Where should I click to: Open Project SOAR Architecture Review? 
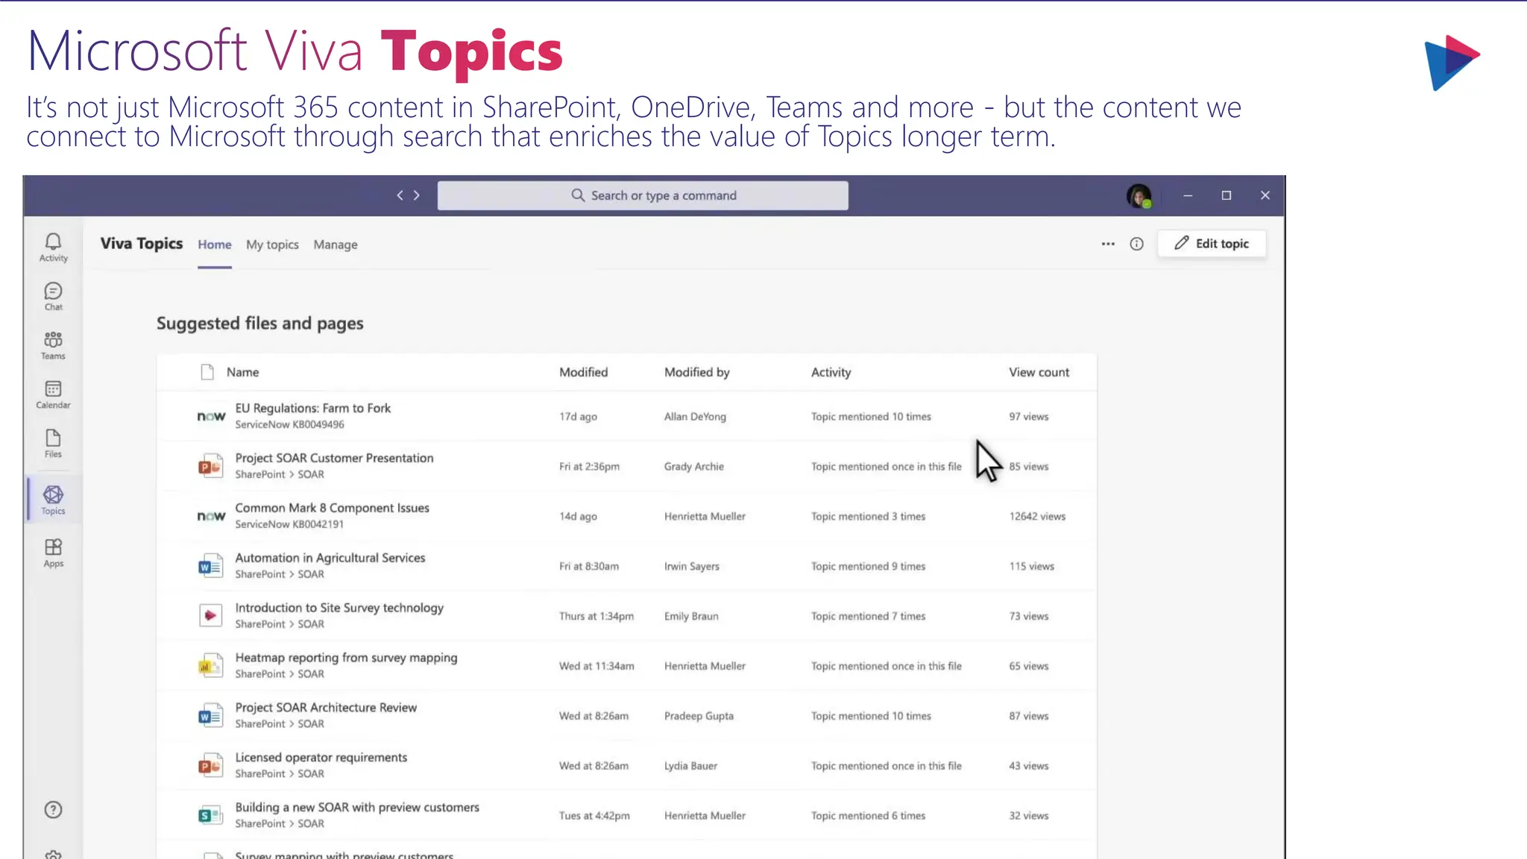pos(326,708)
